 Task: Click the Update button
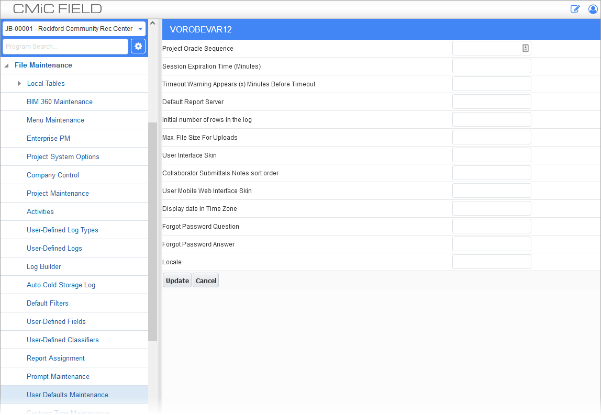[177, 280]
